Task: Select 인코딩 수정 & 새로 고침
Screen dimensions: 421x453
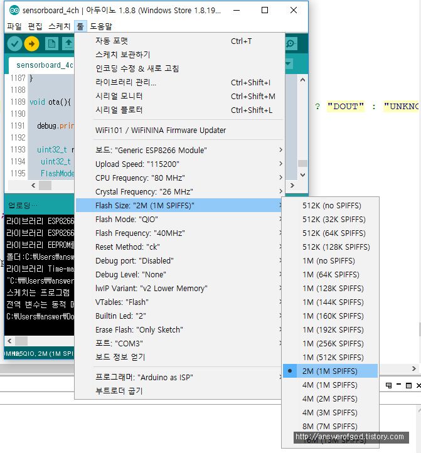Action: click(x=179, y=68)
